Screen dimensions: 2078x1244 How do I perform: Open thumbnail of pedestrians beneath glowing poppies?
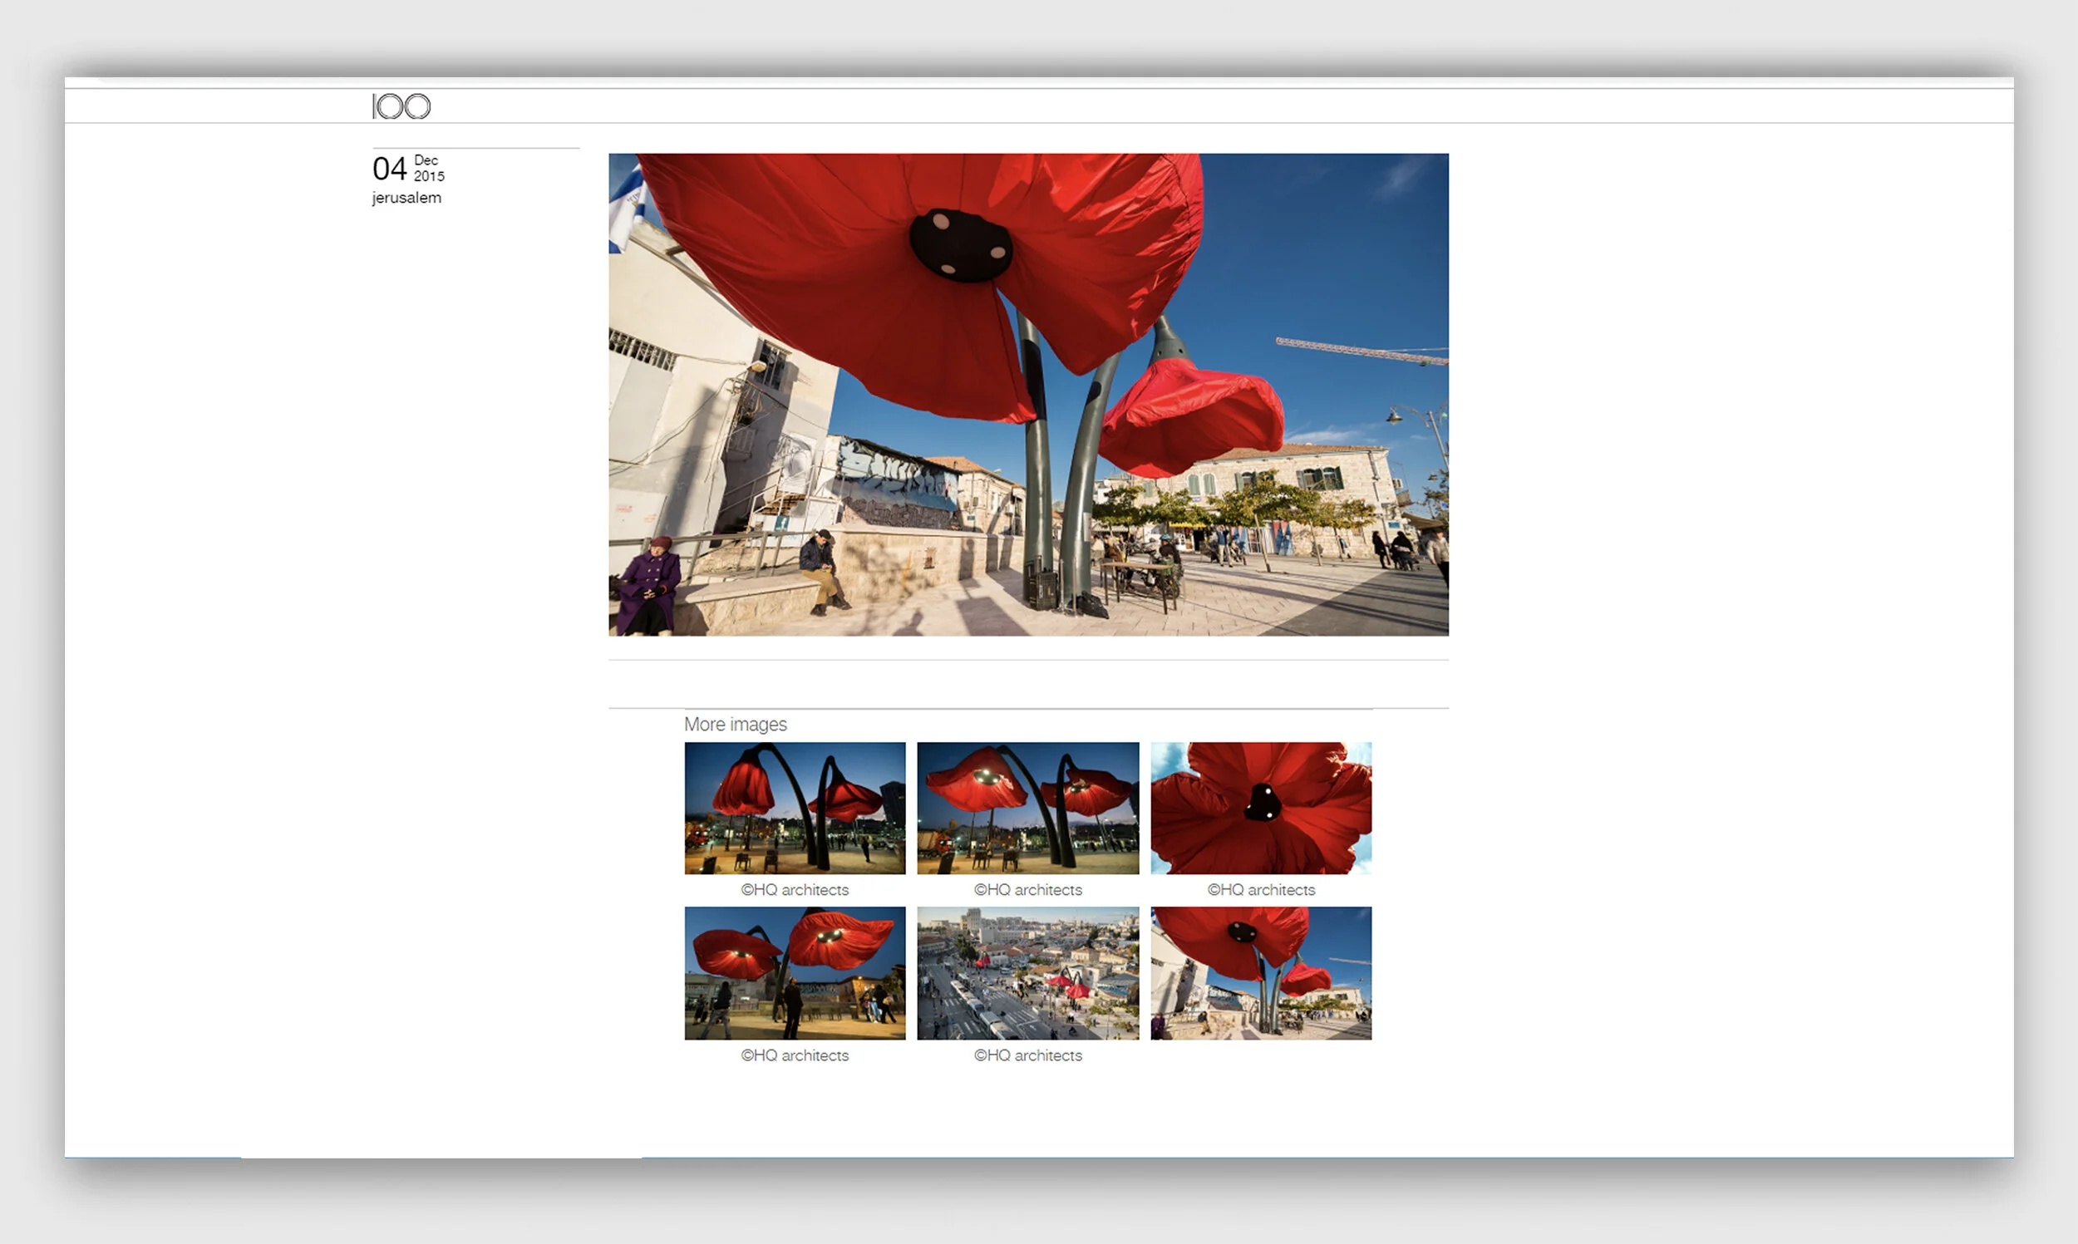795,972
